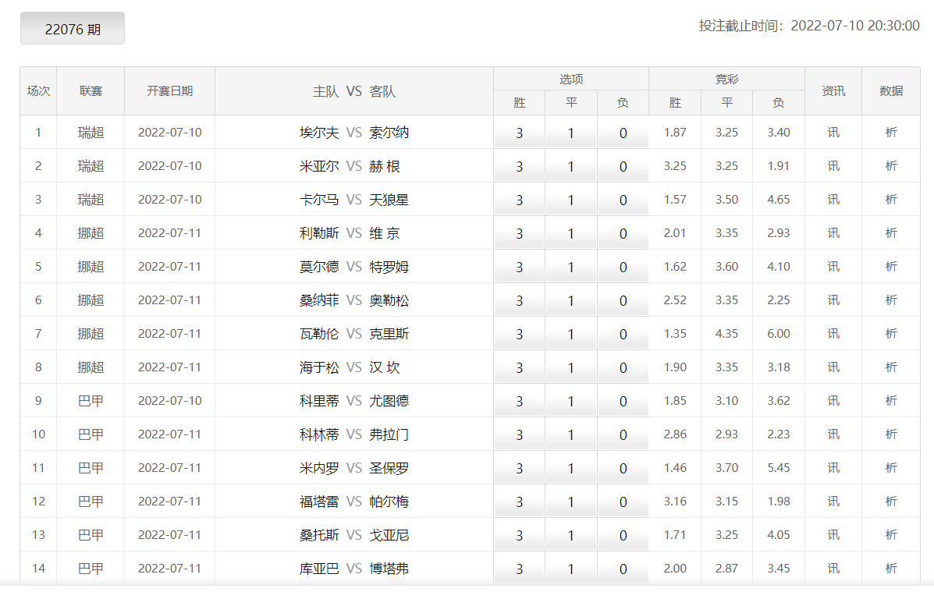Click the 联赛 column header
934x592 pixels.
click(91, 91)
